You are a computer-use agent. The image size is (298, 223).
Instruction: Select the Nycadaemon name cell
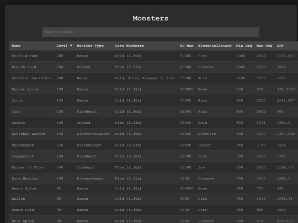pos(23,145)
